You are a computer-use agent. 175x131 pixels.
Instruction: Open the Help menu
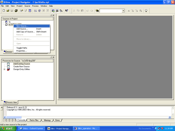51,6
